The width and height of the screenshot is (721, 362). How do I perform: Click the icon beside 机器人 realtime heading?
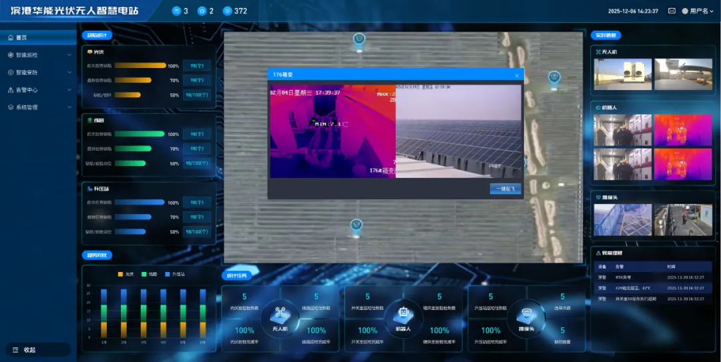(x=598, y=107)
